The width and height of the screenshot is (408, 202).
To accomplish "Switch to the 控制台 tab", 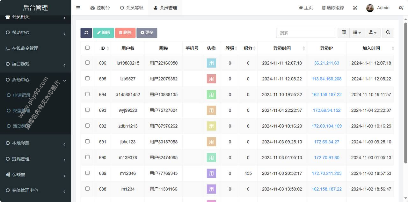I will [100, 8].
